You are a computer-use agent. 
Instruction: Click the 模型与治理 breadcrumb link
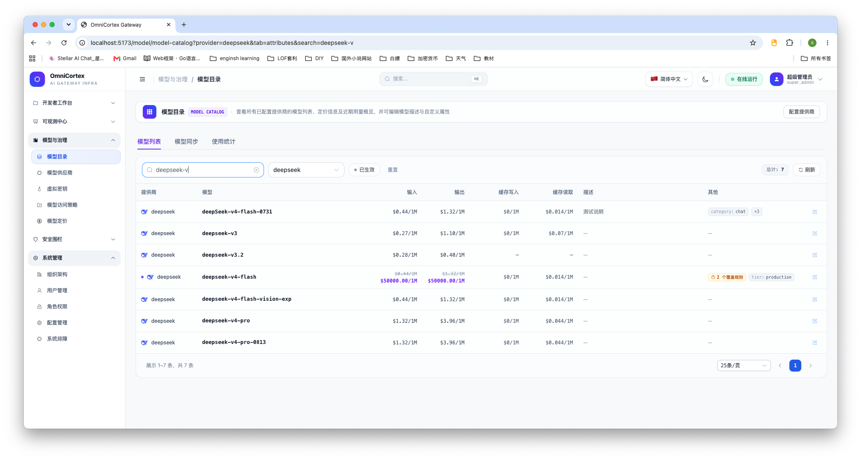point(173,79)
